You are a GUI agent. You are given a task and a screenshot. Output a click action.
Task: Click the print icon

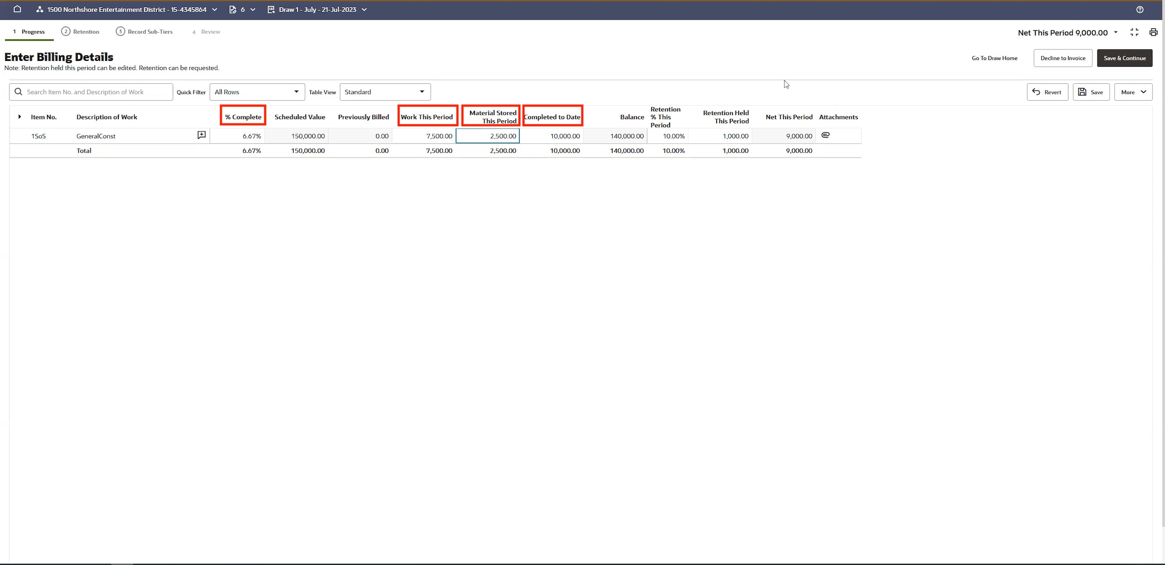(1153, 32)
